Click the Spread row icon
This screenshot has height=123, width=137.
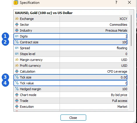pos(17,48)
